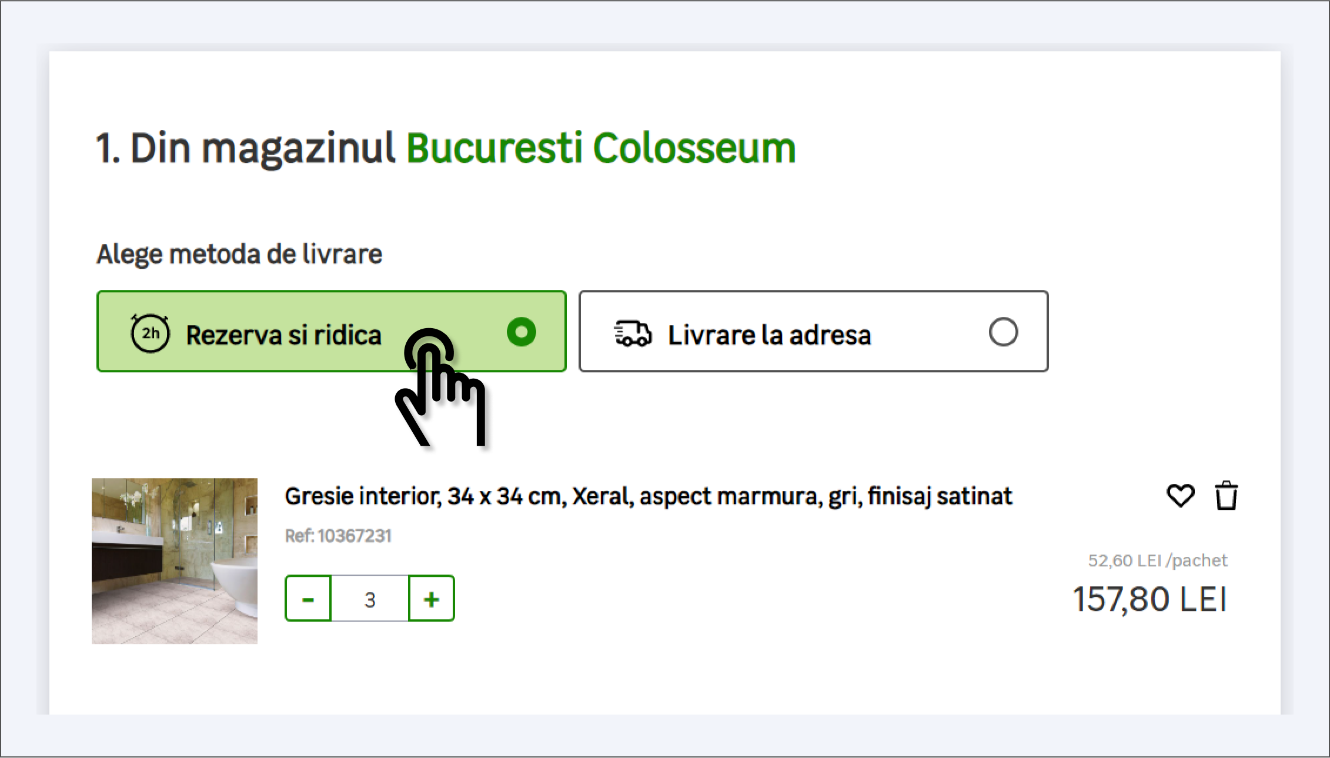The image size is (1330, 758).
Task: Click the Ref: 10367231 reference text
Action: tap(338, 536)
